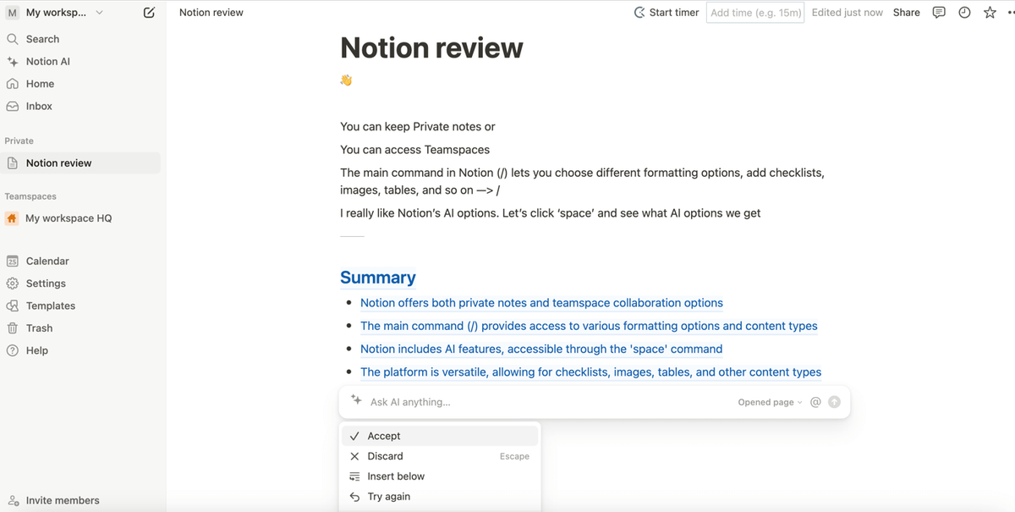Favorite the page using the star icon

[990, 12]
